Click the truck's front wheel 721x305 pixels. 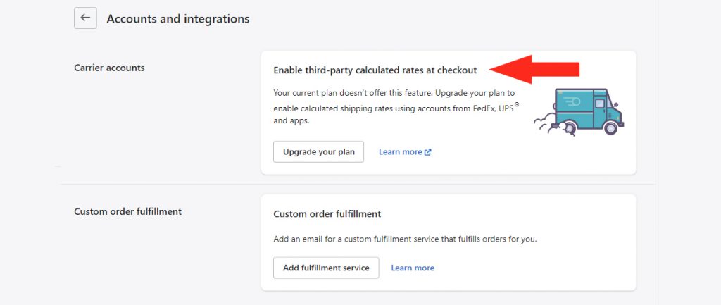tap(610, 128)
